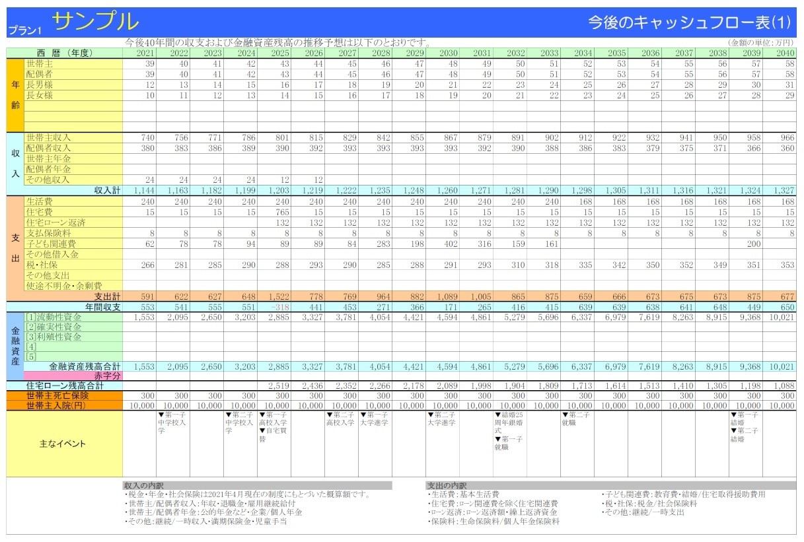Click the 支出の内訳 section header

[446, 485]
